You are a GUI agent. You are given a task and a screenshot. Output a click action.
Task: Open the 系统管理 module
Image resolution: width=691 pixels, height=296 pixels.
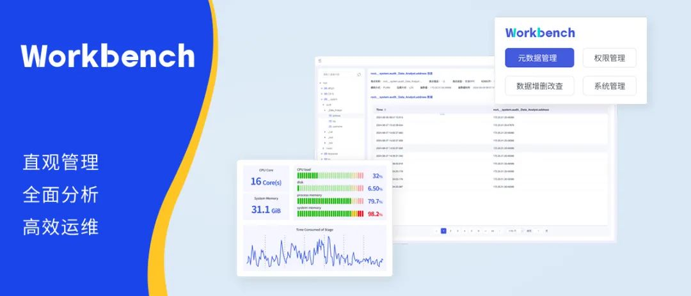pyautogui.click(x=610, y=86)
